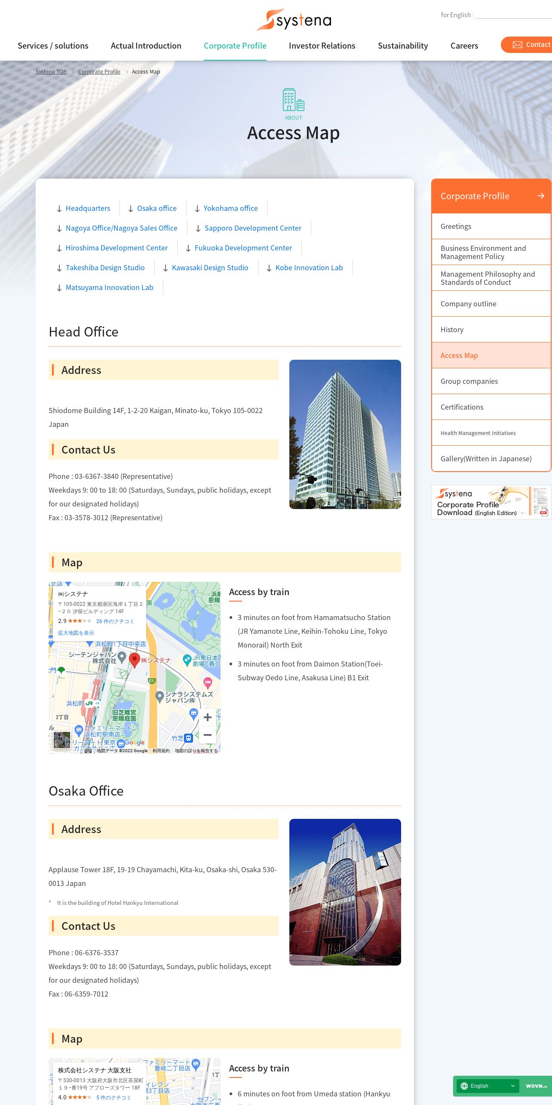The image size is (552, 1105).
Task: Click the WOVN.io logo badge
Action: [x=536, y=1086]
